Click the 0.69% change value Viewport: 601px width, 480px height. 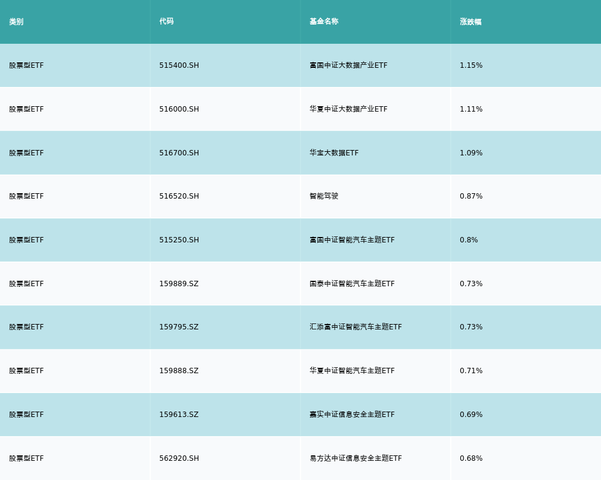tap(471, 415)
